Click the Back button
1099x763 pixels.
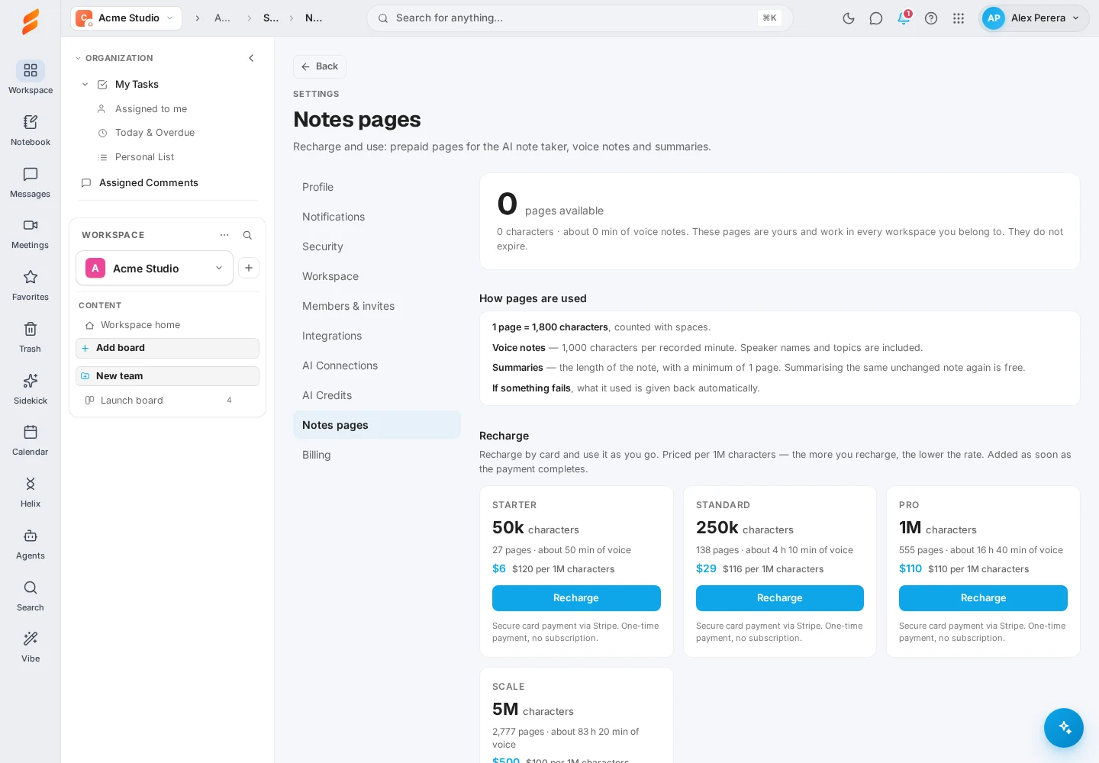(x=320, y=66)
